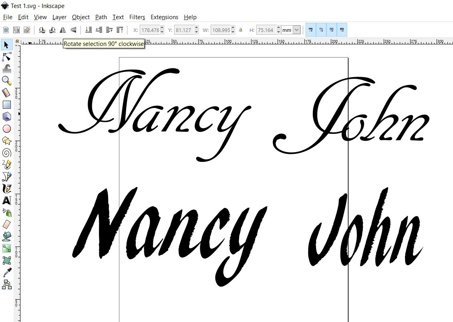453x322 pixels.
Task: Select the Connector diagram tool
Action: [7, 284]
